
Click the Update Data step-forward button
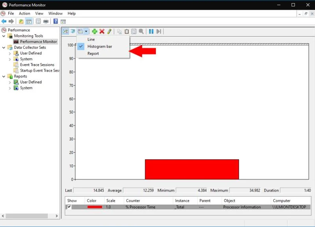159,31
